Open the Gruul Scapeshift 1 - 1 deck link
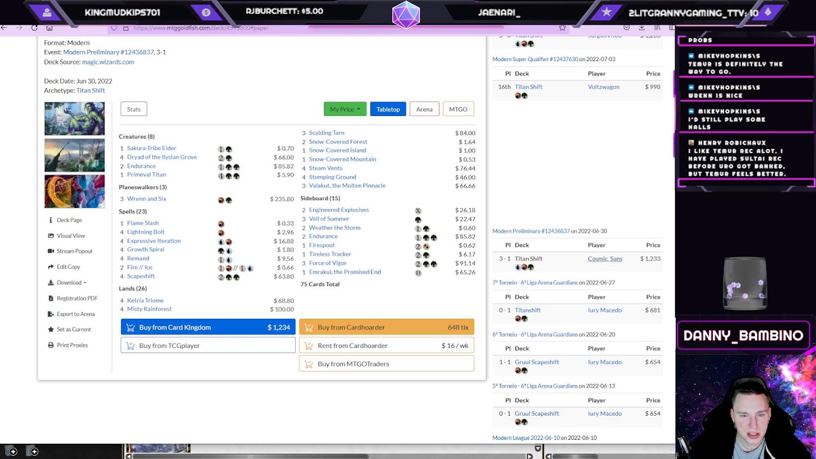 [x=537, y=362]
